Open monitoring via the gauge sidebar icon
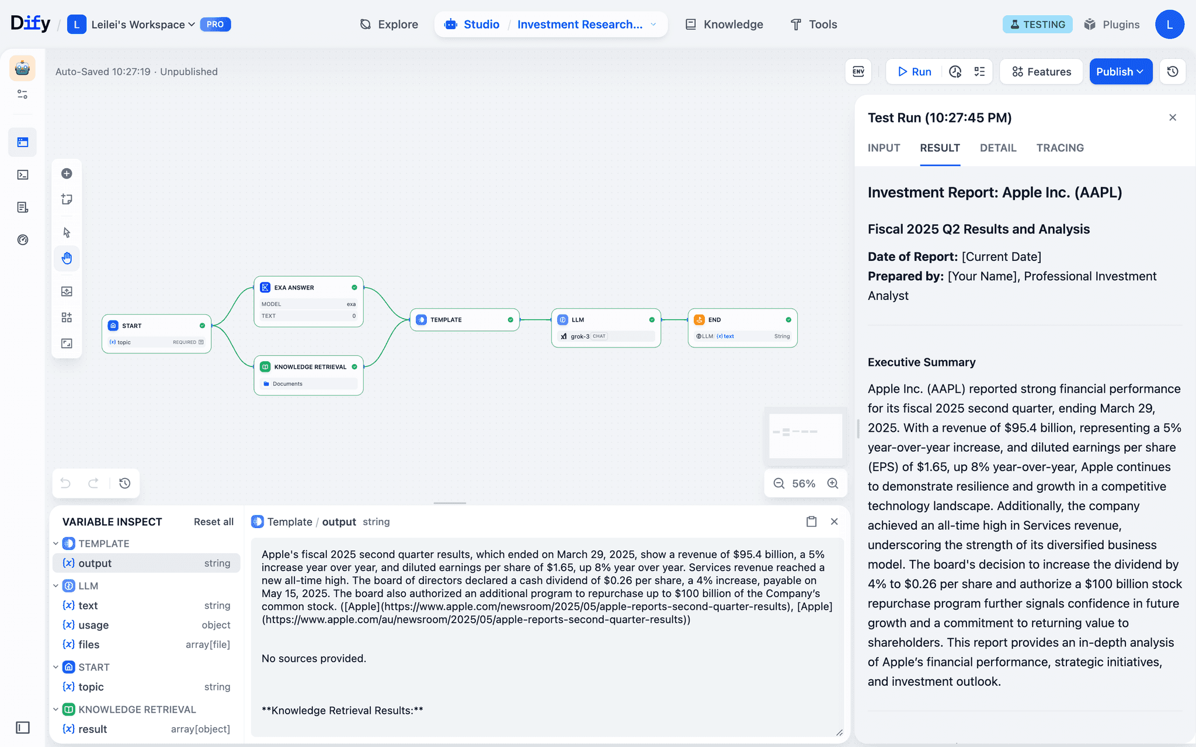This screenshot has height=747, width=1196. point(22,239)
